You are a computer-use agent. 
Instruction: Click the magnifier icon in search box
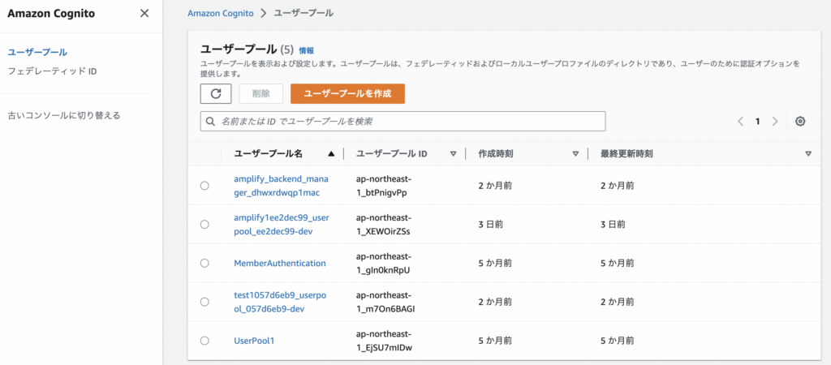click(210, 122)
